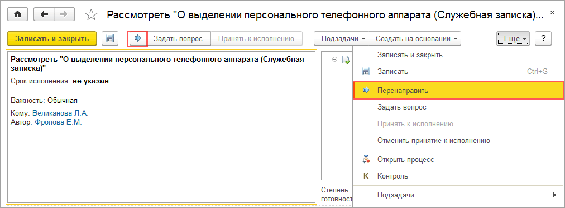Click the Важность: Обычная text

(44, 101)
